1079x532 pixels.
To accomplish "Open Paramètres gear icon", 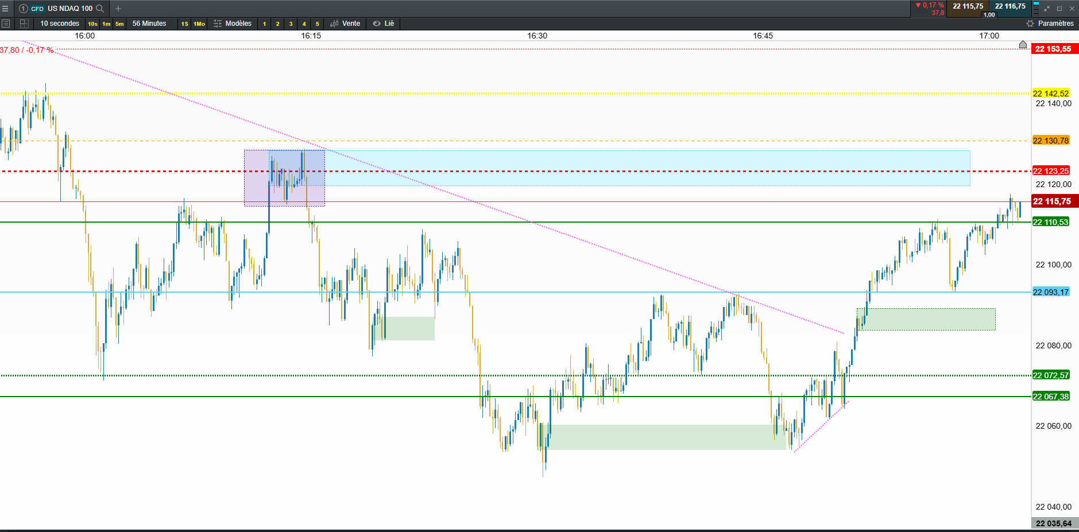I will pos(1030,24).
